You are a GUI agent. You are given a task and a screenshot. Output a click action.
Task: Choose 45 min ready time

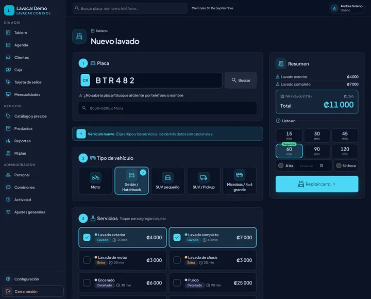point(345,136)
